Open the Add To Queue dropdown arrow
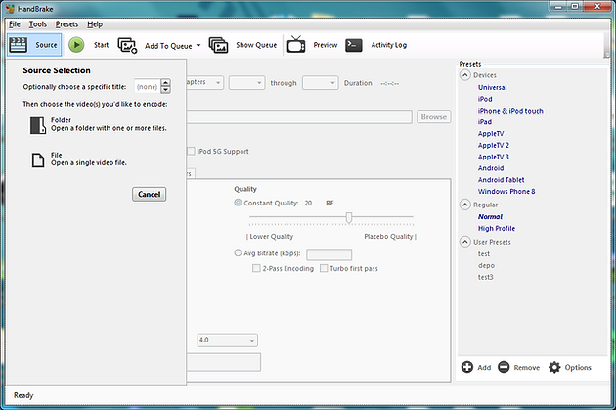 click(198, 45)
